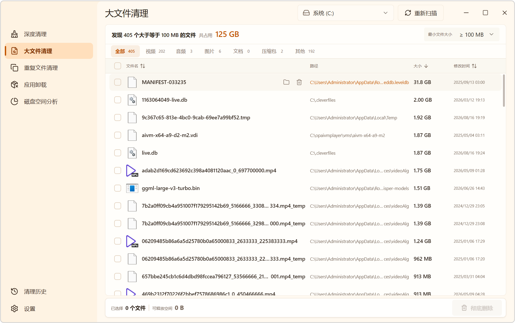The image size is (515, 323).
Task: Click the drive icon in 系统 (C:) selector
Action: tap(306, 13)
